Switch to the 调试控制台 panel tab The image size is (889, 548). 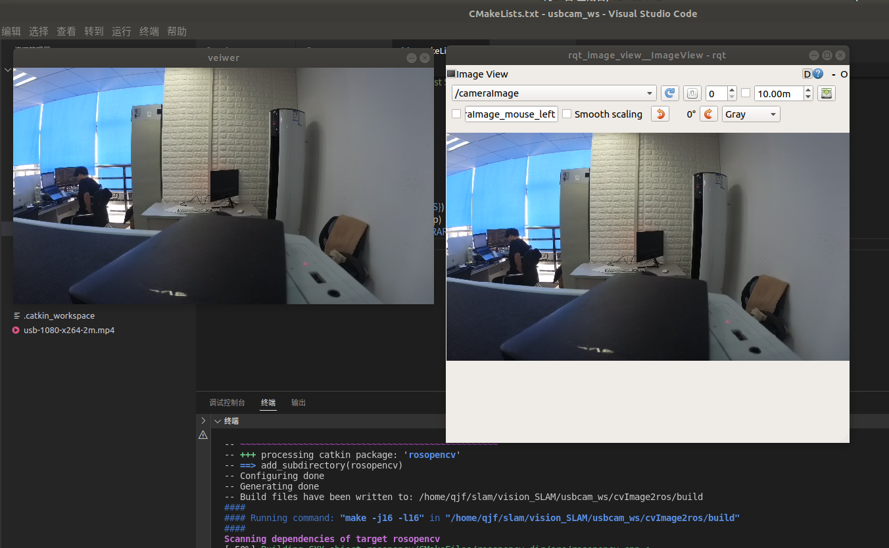pos(228,403)
